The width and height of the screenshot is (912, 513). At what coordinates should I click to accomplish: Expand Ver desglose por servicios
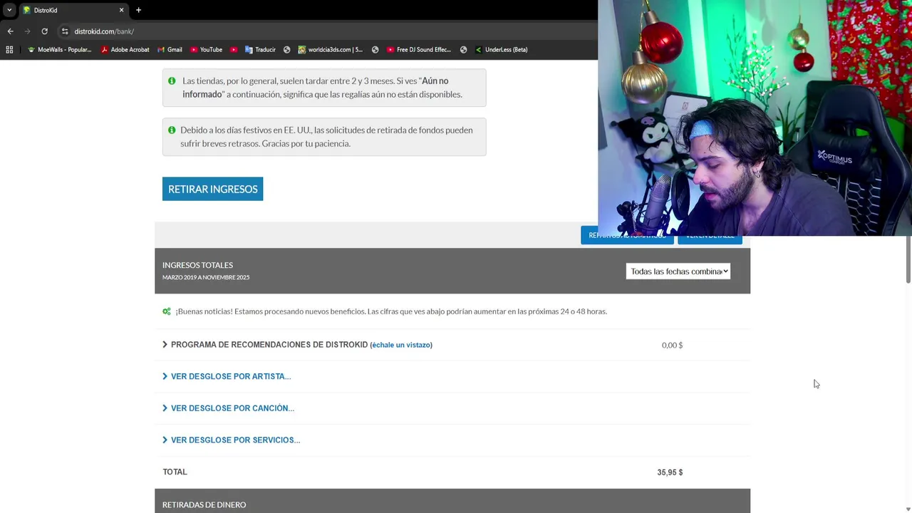click(231, 440)
